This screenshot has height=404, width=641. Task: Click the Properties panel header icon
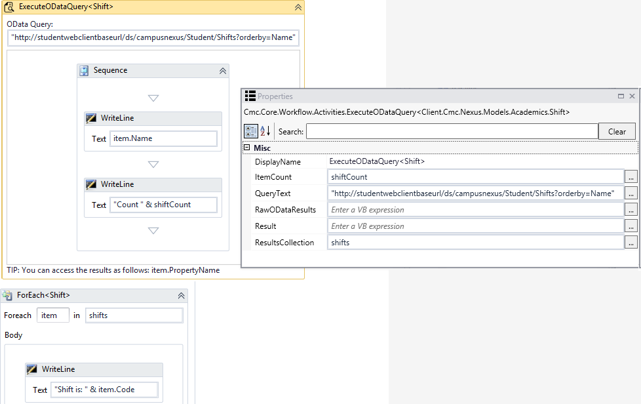tap(250, 96)
